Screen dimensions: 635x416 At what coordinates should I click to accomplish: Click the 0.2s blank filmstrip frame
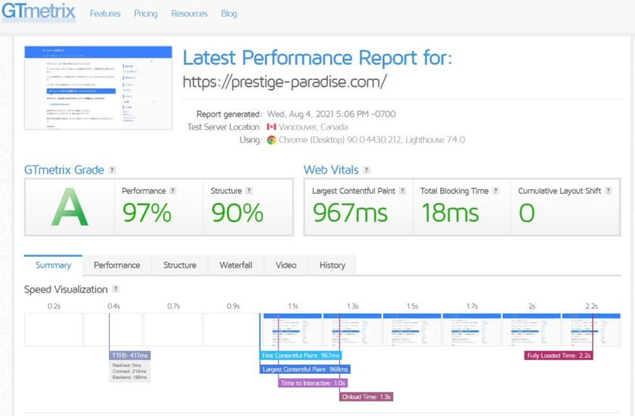54,329
